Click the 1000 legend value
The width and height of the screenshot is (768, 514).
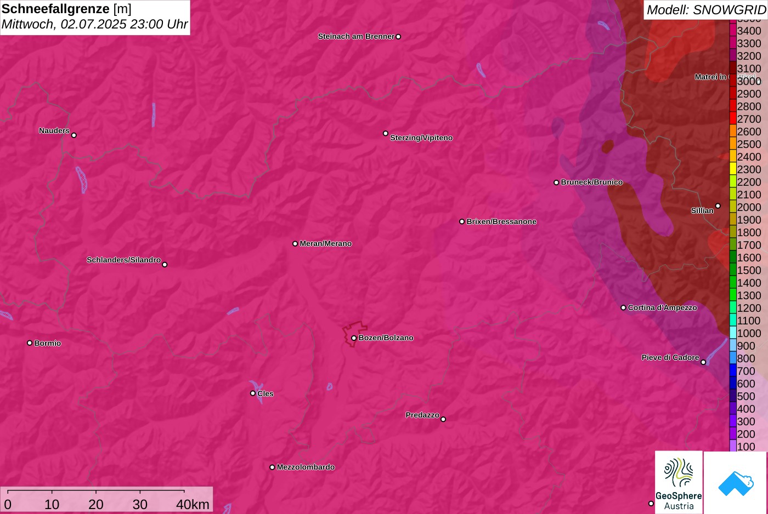(749, 334)
